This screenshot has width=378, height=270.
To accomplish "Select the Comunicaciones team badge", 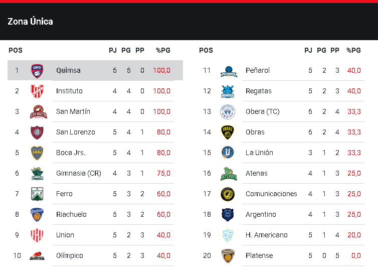I will (x=228, y=194).
